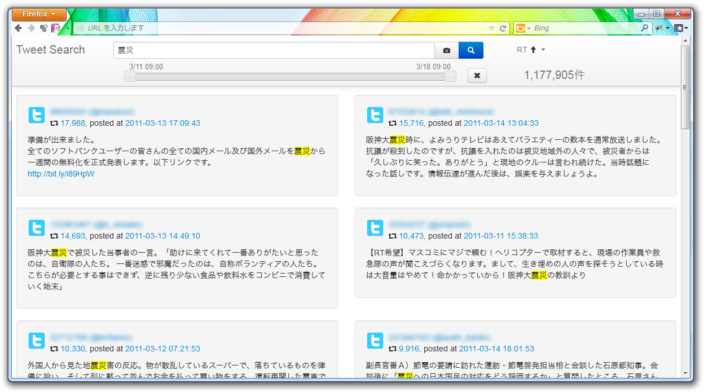Open the 2011-03-13 17:09:43 timestamp link
This screenshot has height=392, width=704.
[x=162, y=123]
